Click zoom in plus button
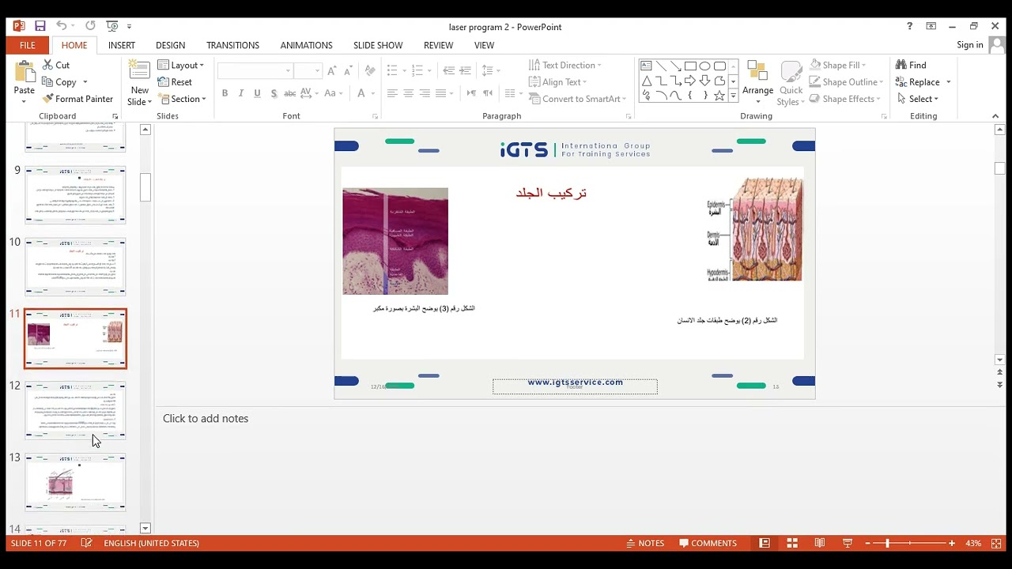 coord(951,543)
